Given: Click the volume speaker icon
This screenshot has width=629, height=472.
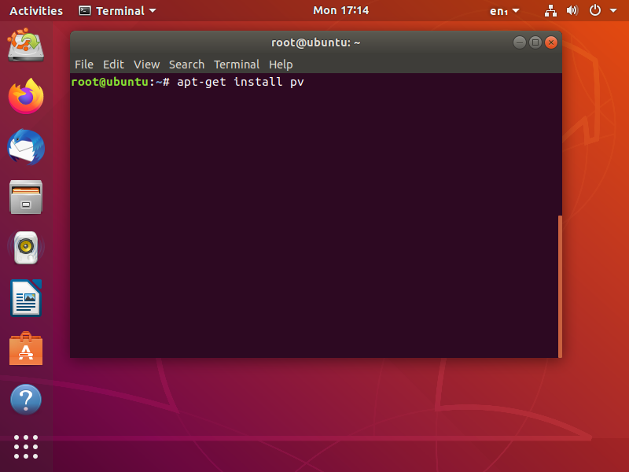Looking at the screenshot, I should tap(572, 10).
